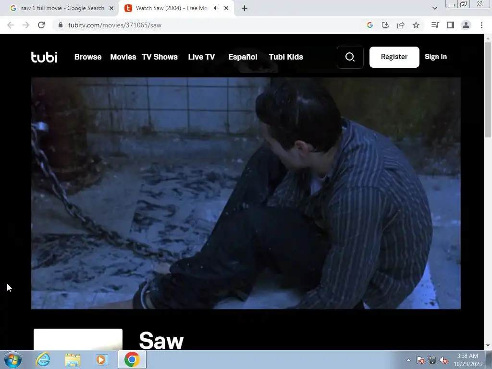Click the Saw poster thumbnail

[78, 339]
